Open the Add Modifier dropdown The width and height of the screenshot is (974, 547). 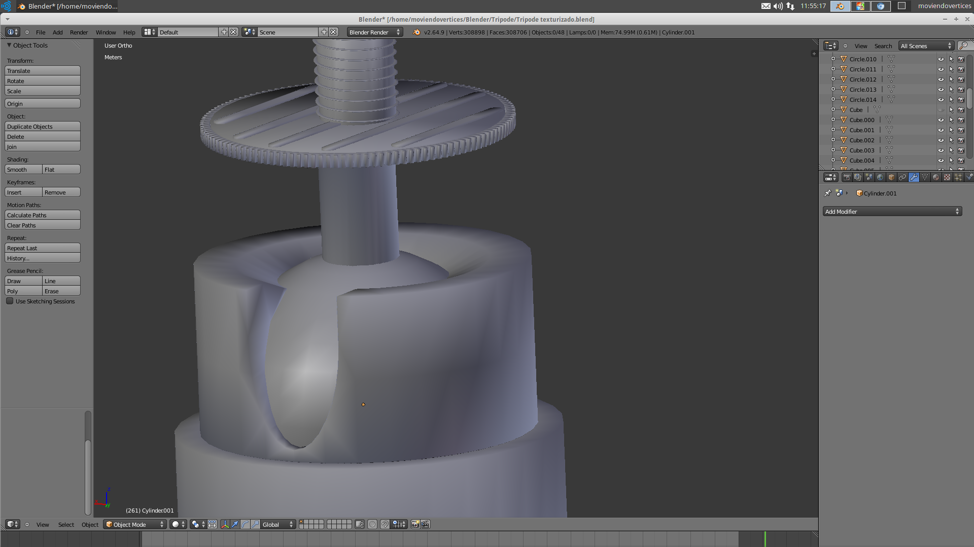(x=892, y=212)
